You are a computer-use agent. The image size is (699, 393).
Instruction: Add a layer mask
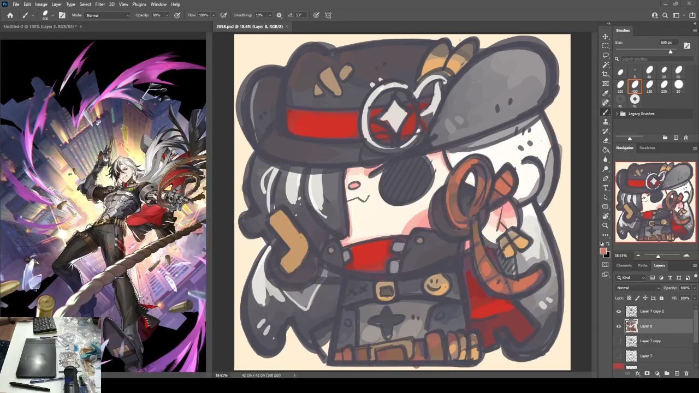[x=647, y=374]
